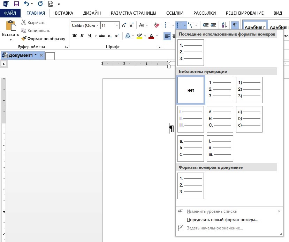The width and height of the screenshot is (289, 242).
Task: Click the Calibri font name field
Action: (x=83, y=25)
